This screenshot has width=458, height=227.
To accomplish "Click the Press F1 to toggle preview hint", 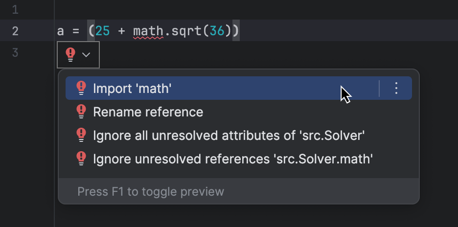I will tap(151, 191).
